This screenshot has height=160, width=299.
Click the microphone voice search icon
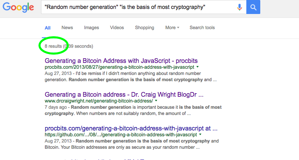[x=239, y=7]
